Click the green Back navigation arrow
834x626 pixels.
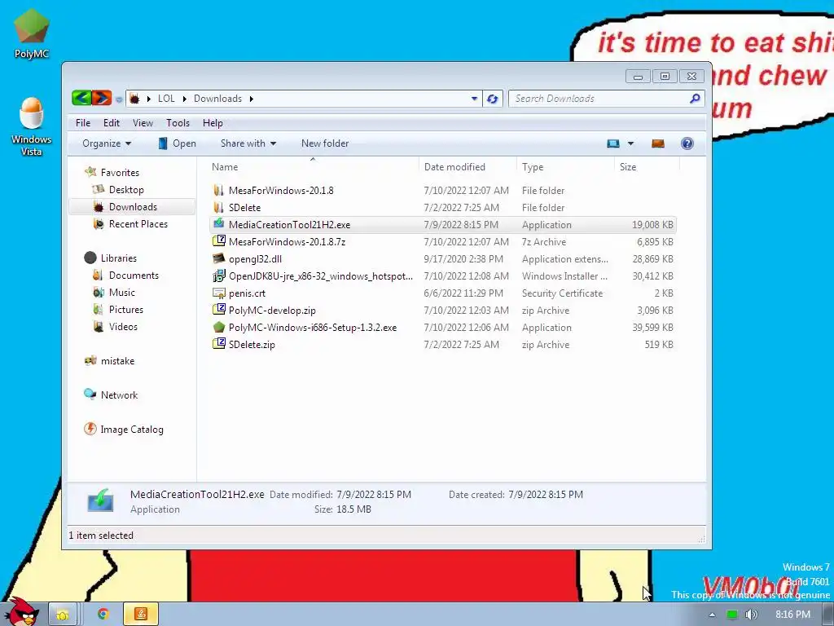(81, 98)
